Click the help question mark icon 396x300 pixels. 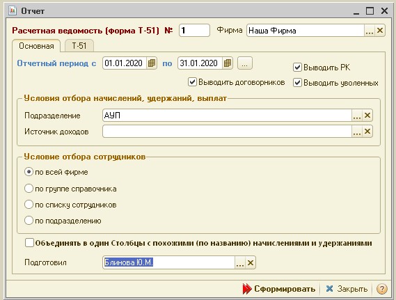(382, 289)
